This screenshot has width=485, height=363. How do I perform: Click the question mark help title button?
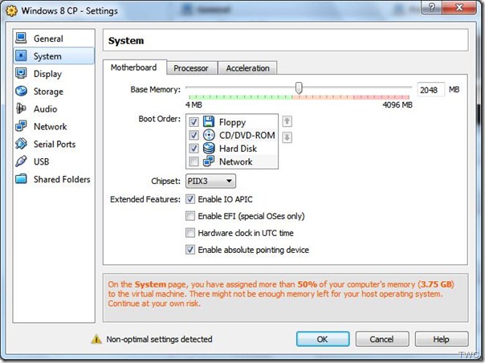431,7
